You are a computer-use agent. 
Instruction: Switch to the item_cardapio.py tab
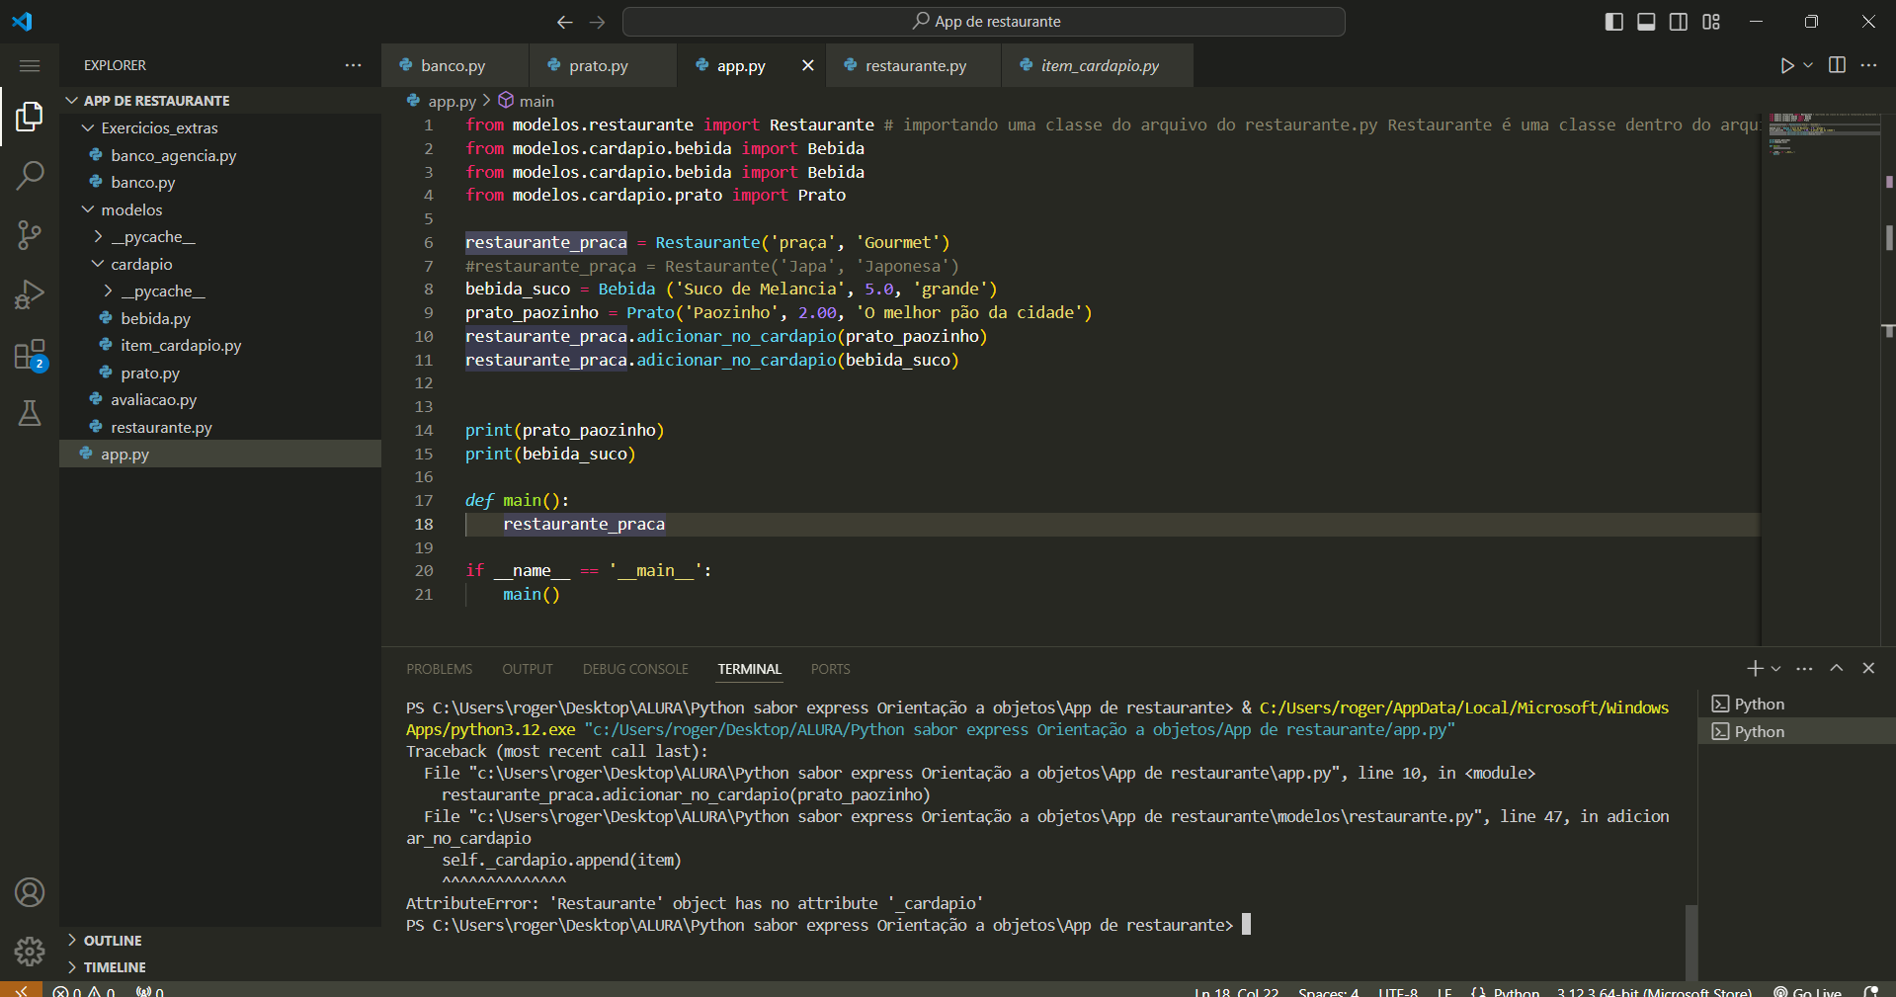click(1098, 65)
